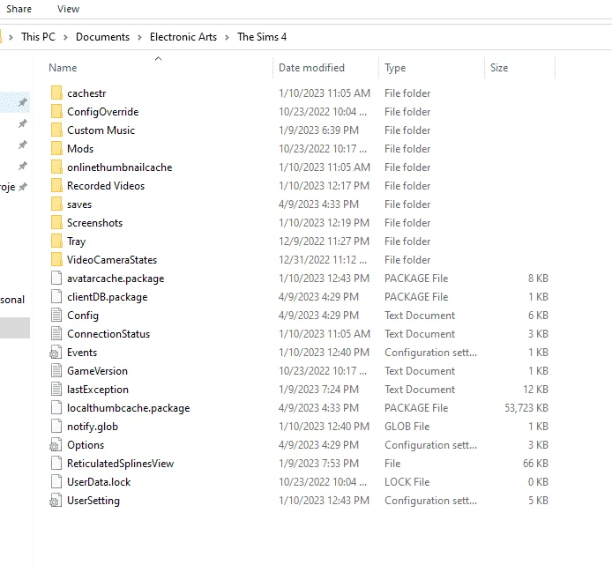The width and height of the screenshot is (612, 565).
Task: Click the LOCK File type entry
Action: 407,482
